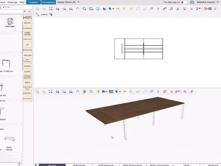Open the Drawings menu

13,2
